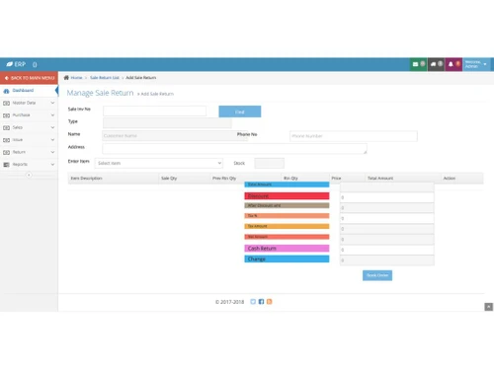Open the Welcome Admin user dropdown
This screenshot has width=494, height=370.
coord(476,64)
